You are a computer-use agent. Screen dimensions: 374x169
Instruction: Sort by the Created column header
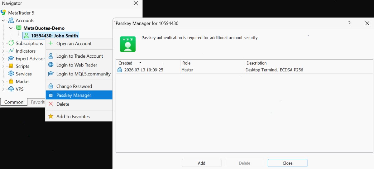148,63
